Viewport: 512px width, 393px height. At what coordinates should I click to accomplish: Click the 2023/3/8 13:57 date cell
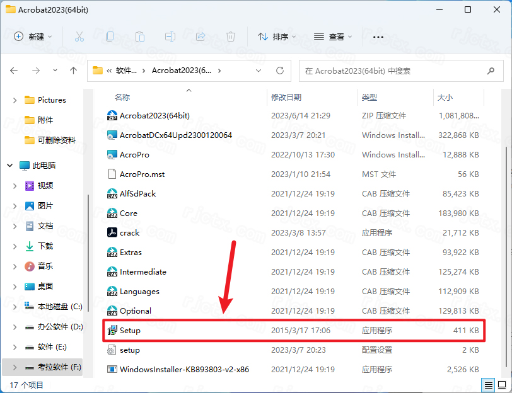click(x=298, y=233)
